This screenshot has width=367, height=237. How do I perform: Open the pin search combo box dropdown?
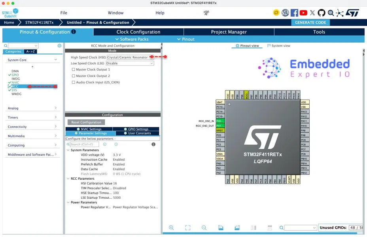tap(314, 228)
